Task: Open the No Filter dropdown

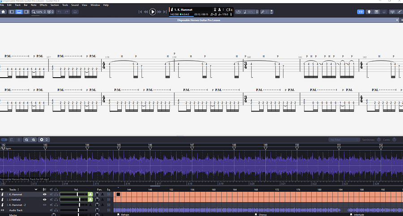Action: (x=344, y=140)
